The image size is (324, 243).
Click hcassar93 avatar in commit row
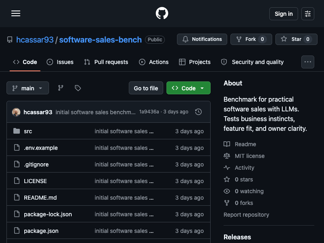coord(16,112)
